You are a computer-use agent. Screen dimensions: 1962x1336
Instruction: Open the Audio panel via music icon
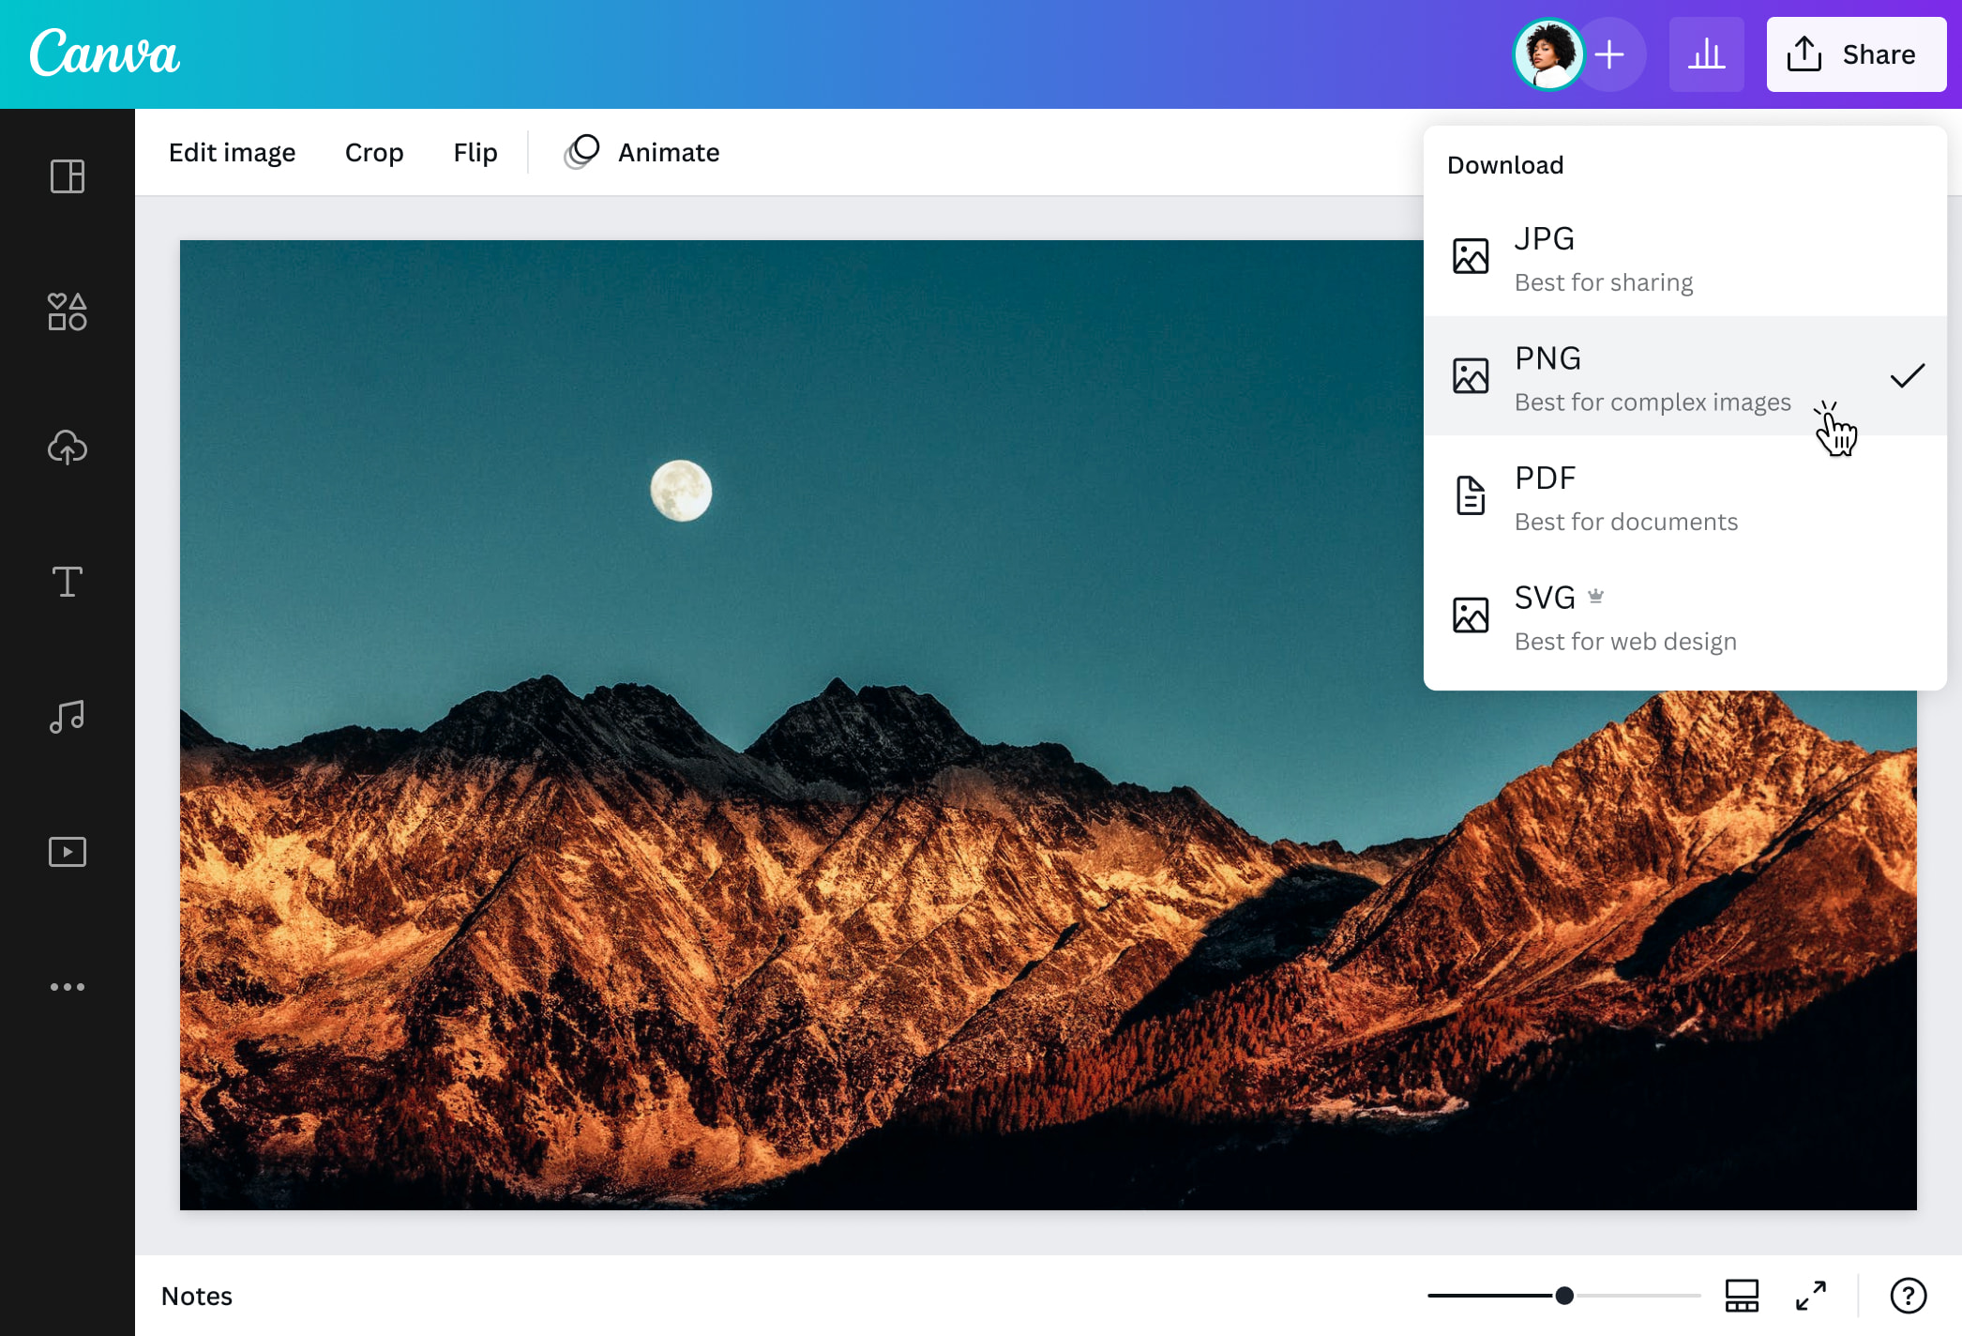point(67,717)
